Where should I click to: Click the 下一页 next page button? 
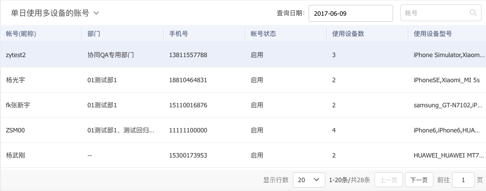(x=419, y=180)
